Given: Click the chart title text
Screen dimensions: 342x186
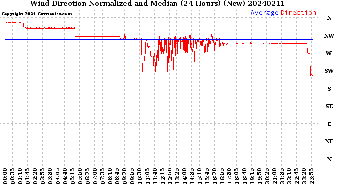Looking at the screenshot, I should coord(157,3).
